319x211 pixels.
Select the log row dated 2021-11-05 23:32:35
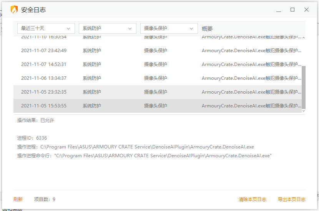click(x=158, y=92)
